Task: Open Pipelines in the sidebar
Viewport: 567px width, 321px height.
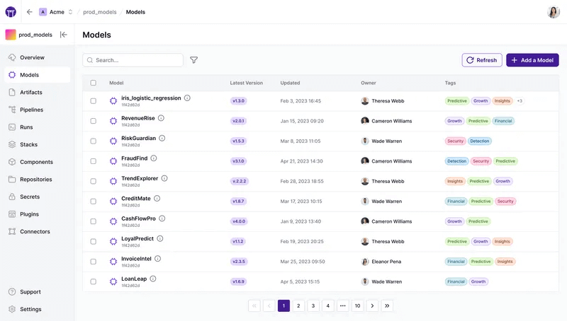Action: 31,110
